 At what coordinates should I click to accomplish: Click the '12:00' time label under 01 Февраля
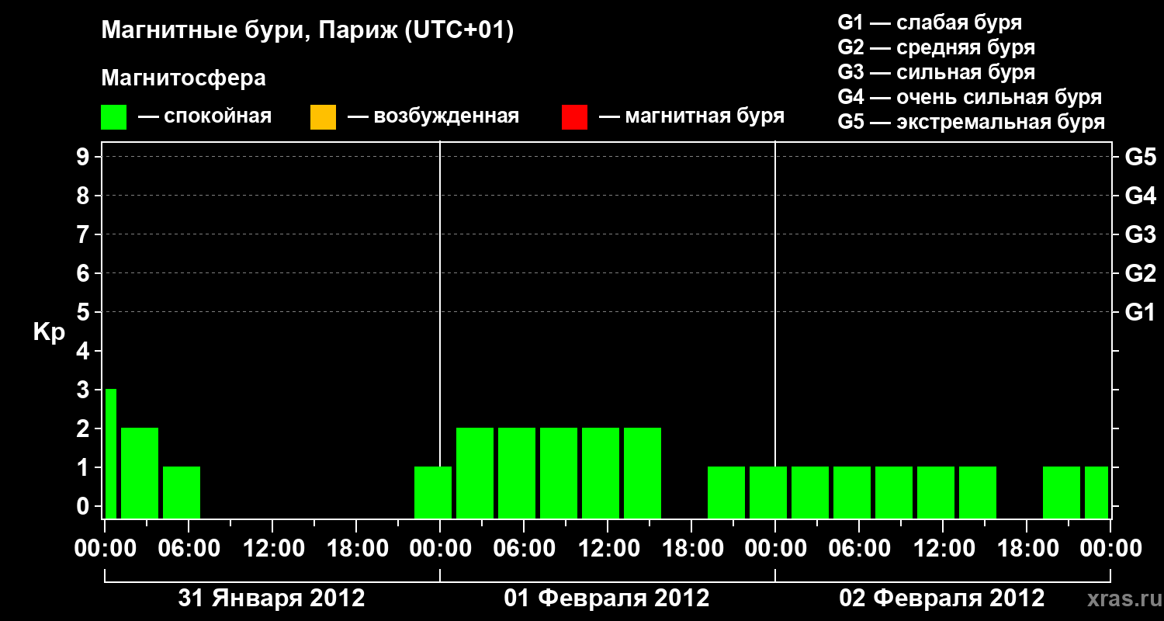coord(608,549)
